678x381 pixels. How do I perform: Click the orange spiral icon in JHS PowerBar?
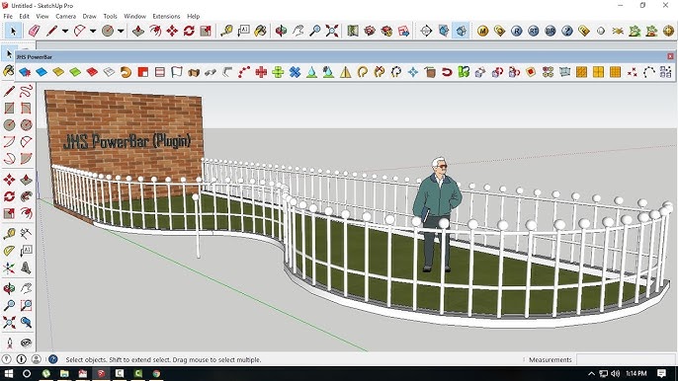click(x=126, y=72)
